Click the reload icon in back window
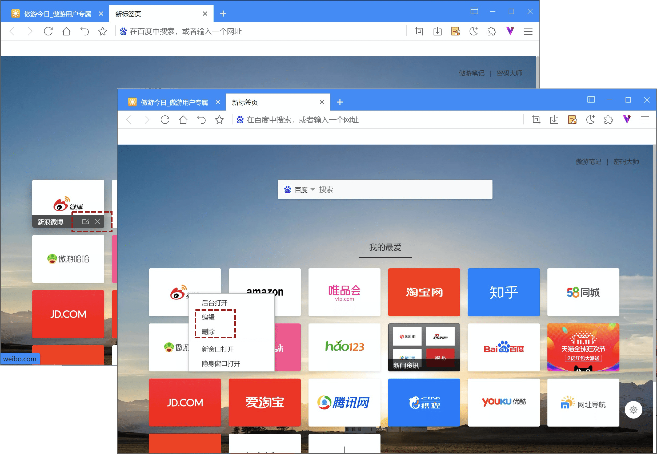Viewport: 657px width, 454px height. (48, 31)
